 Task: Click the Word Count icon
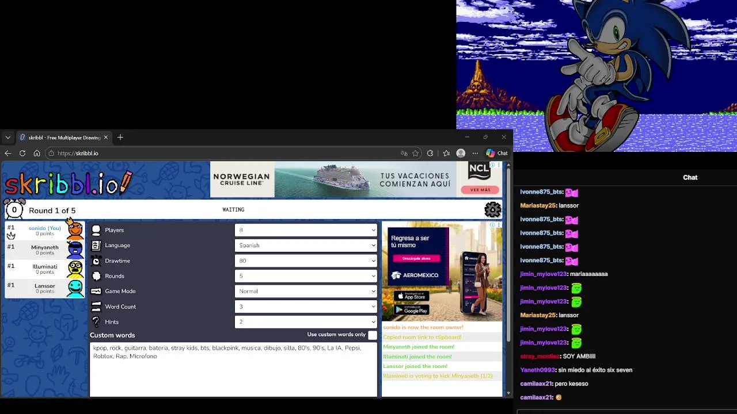coord(96,306)
